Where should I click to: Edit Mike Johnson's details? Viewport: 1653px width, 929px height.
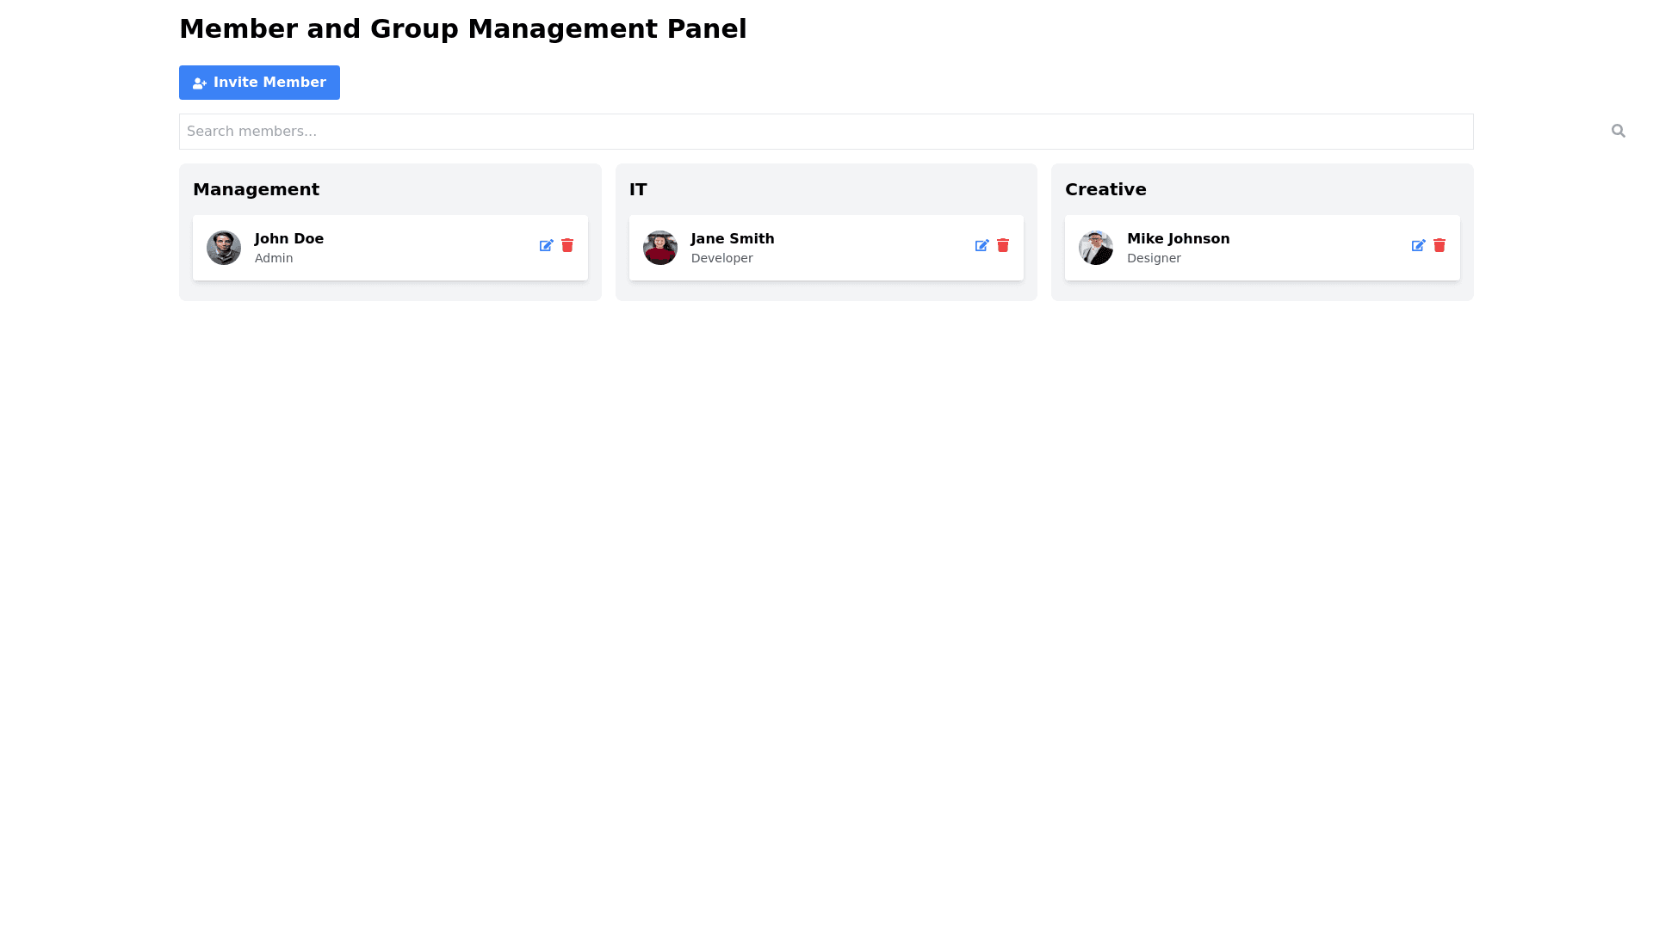point(1418,246)
